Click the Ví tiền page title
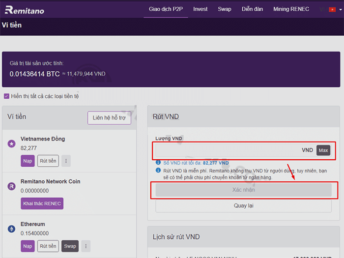 (x=12, y=25)
